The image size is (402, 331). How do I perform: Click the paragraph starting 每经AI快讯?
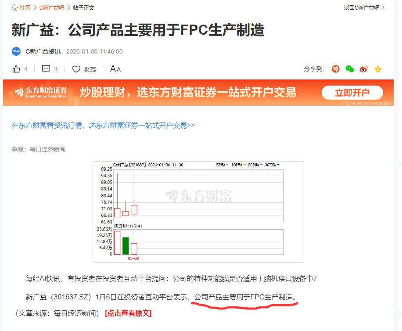click(171, 279)
